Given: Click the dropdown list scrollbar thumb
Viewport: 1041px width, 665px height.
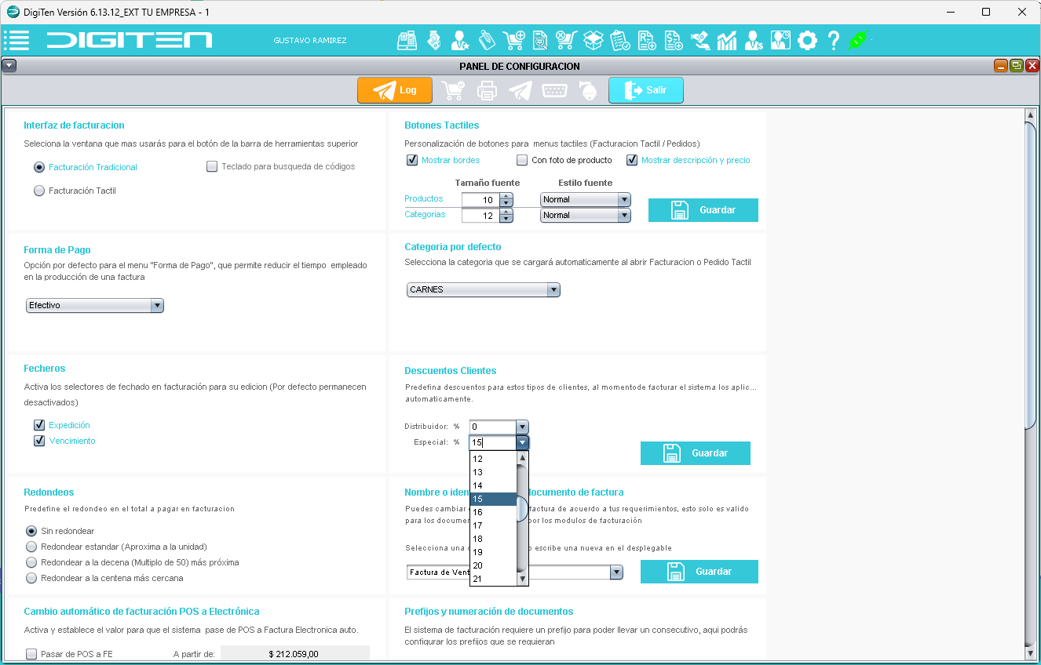Looking at the screenshot, I should (523, 509).
